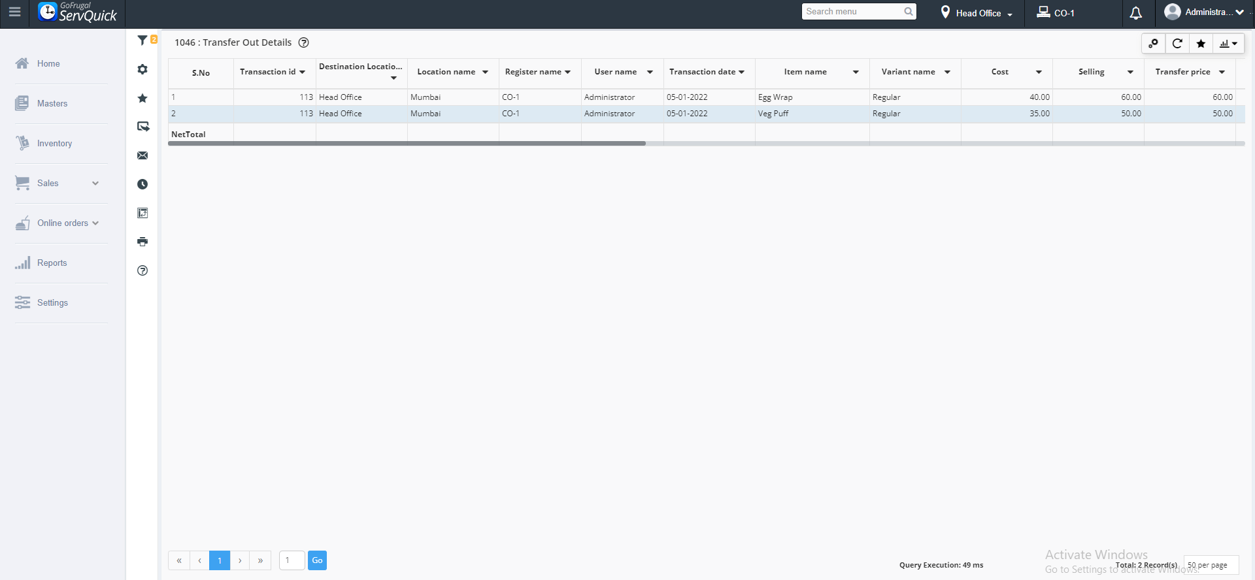The height and width of the screenshot is (580, 1255).
Task: Click the favorites star in side toolbar
Action: [142, 98]
